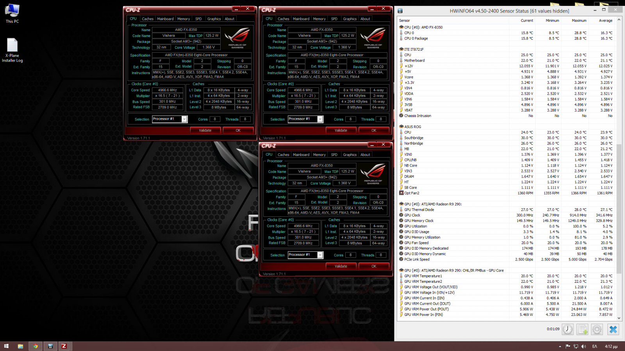Switch to HWiNFO on the taskbar
The image size is (625, 351).
(x=50, y=346)
